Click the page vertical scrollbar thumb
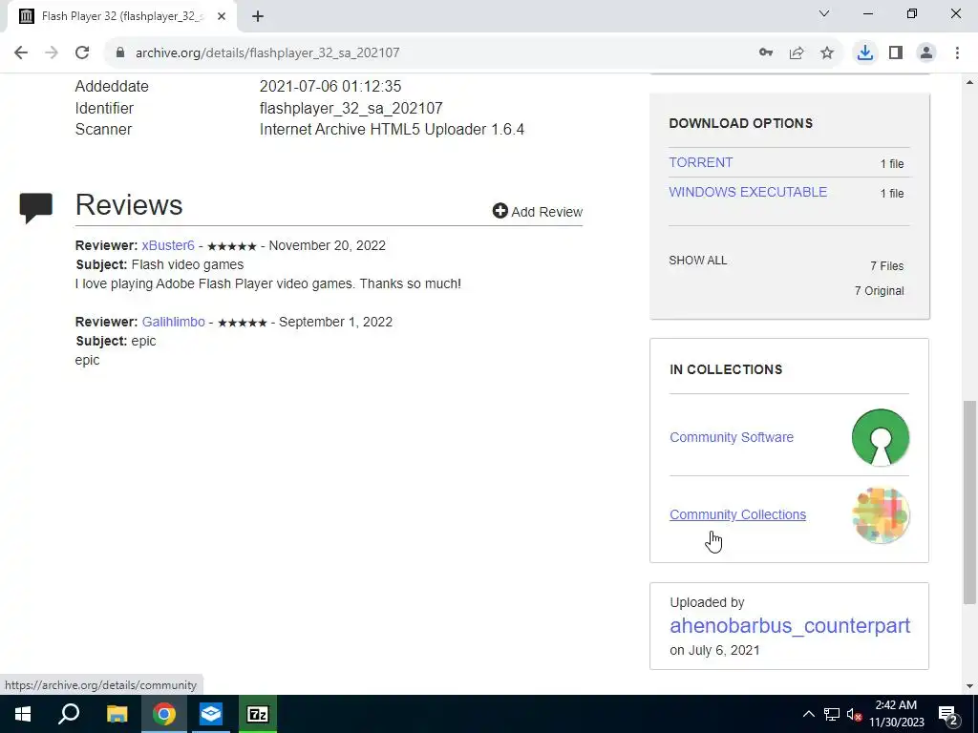978x733 pixels. (x=969, y=502)
